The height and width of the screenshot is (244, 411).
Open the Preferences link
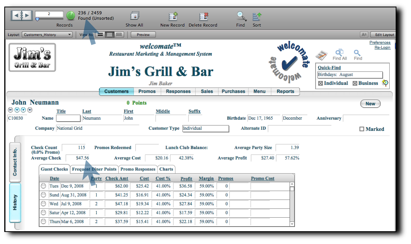coord(380,42)
